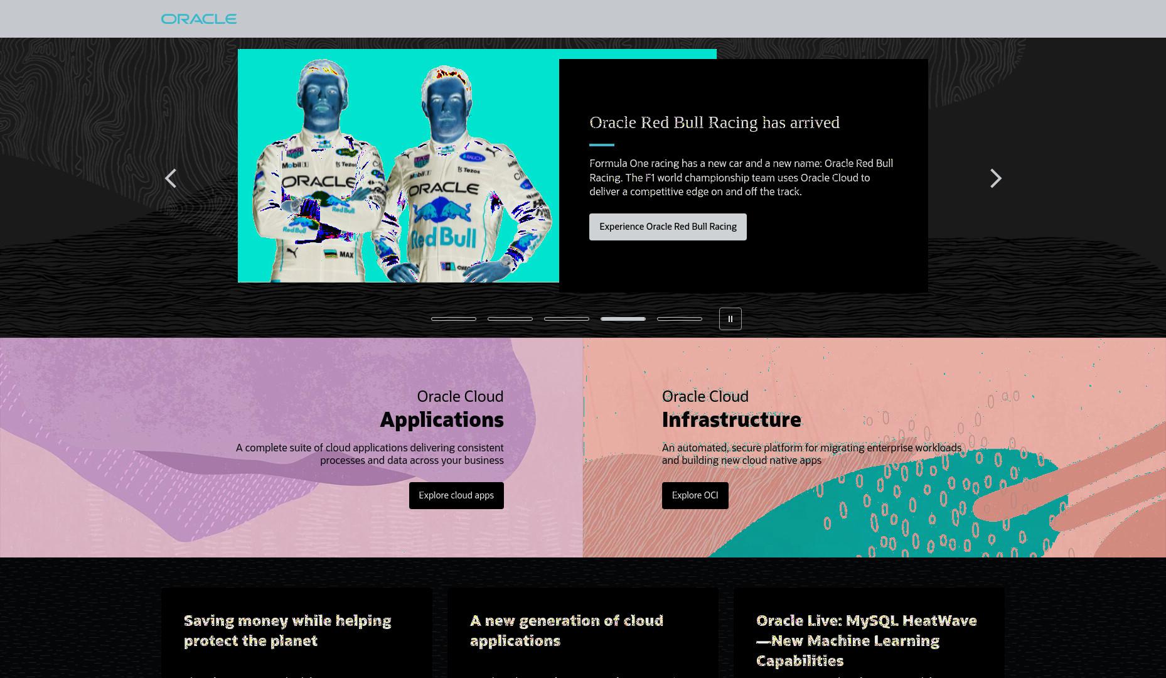Select first carousel slide indicator
This screenshot has width=1166, height=678.
[x=454, y=319]
